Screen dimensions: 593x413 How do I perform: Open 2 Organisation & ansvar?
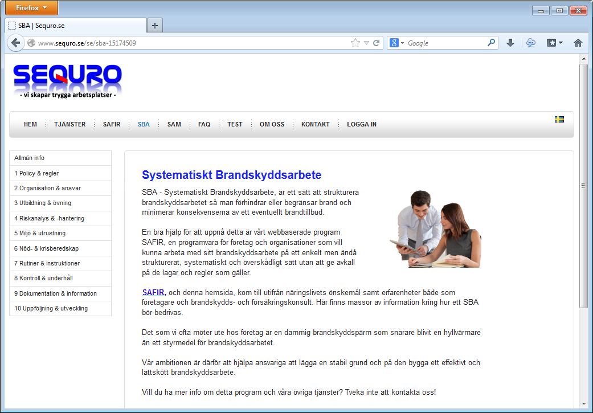click(x=60, y=188)
